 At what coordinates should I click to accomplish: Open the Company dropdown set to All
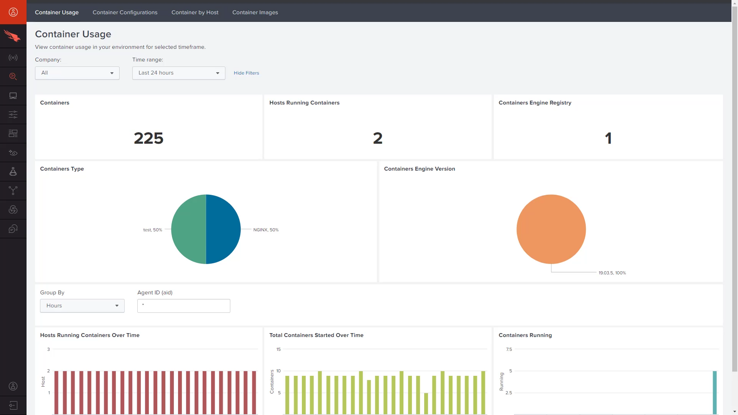pyautogui.click(x=77, y=73)
